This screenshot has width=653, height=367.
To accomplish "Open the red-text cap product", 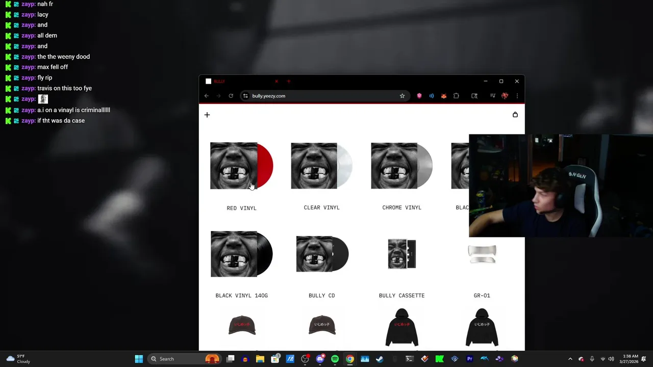I will [x=242, y=325].
